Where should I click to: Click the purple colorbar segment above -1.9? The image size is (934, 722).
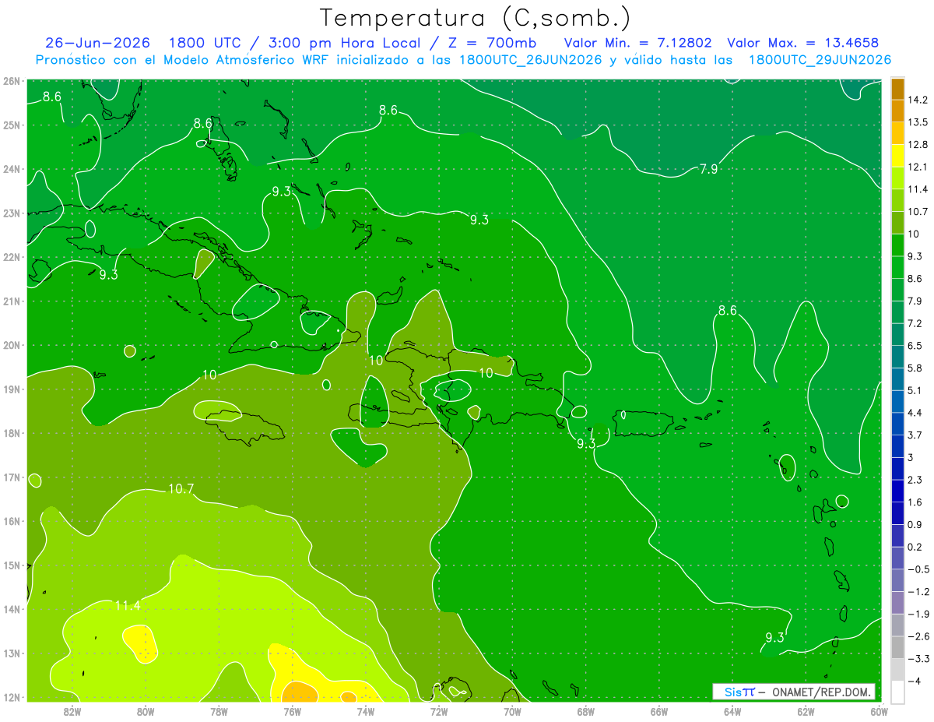pyautogui.click(x=898, y=602)
